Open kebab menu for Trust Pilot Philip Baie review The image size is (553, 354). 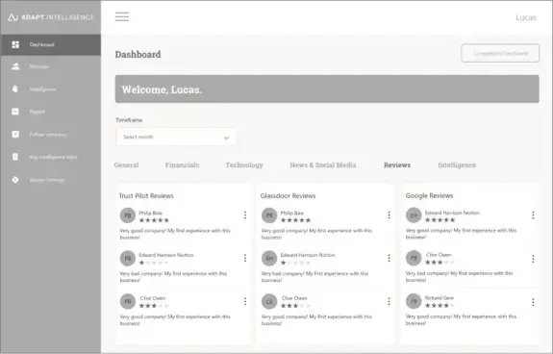coord(245,215)
